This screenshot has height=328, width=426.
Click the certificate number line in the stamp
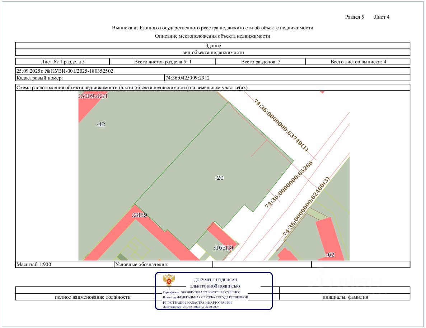tap(202, 293)
